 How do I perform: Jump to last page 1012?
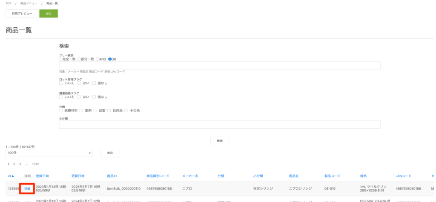[x=35, y=164]
